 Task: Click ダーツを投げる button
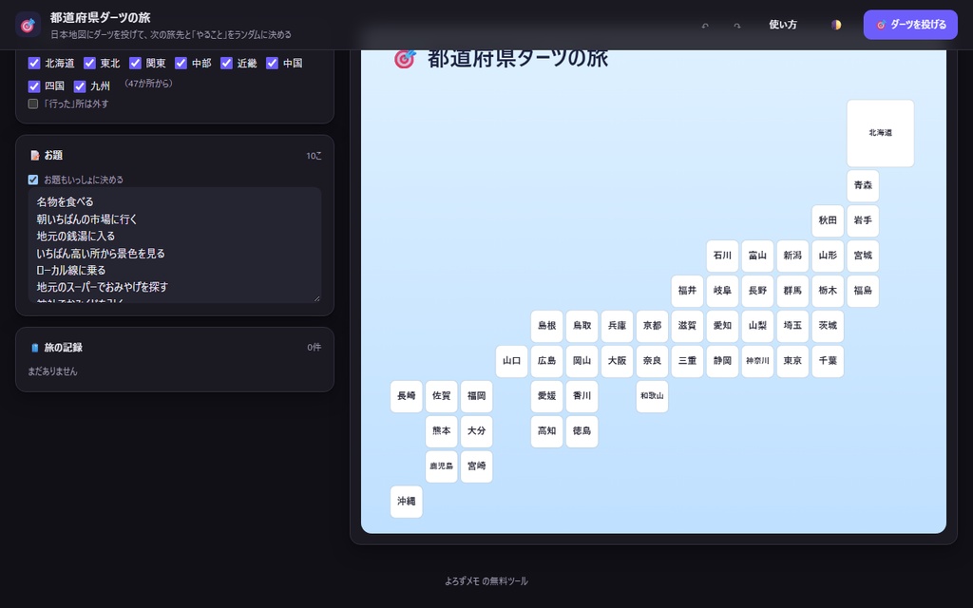(910, 25)
